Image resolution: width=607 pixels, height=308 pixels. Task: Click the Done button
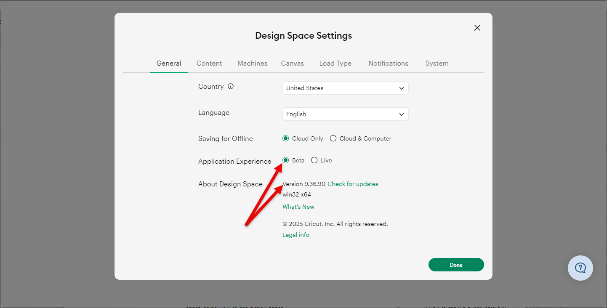pyautogui.click(x=456, y=264)
